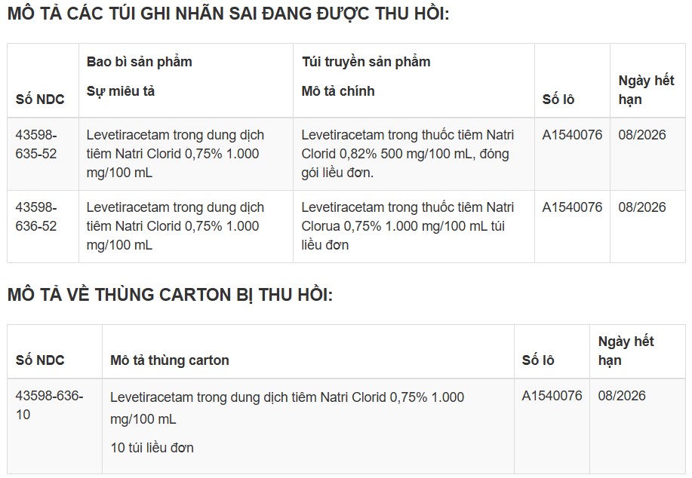
Task: Select the "Mô tả thùng carton" column header
Action: (x=170, y=360)
